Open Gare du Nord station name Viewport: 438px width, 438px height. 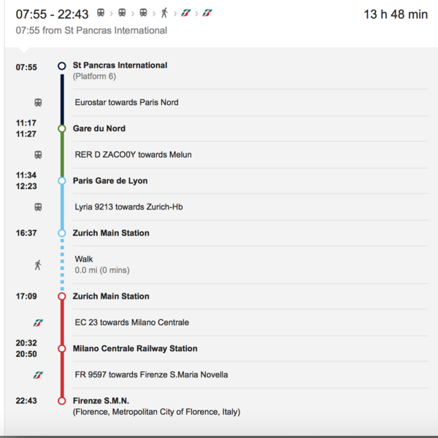pos(99,128)
